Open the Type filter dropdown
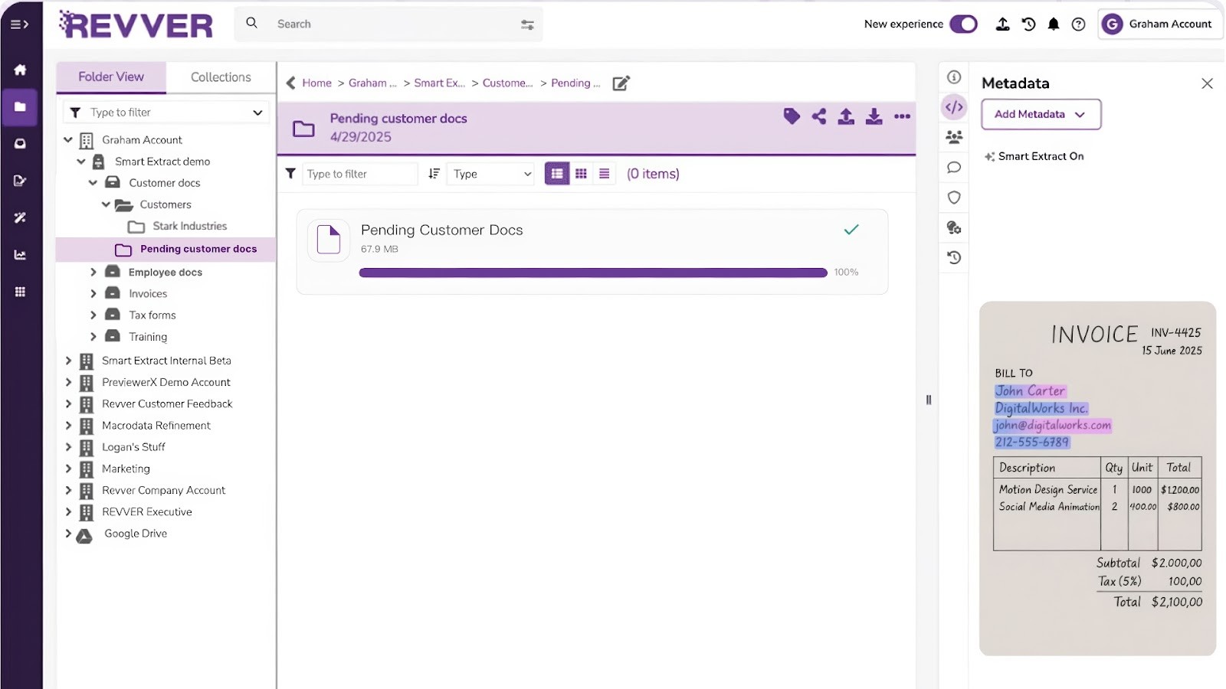The height and width of the screenshot is (689, 1226). pyautogui.click(x=490, y=174)
